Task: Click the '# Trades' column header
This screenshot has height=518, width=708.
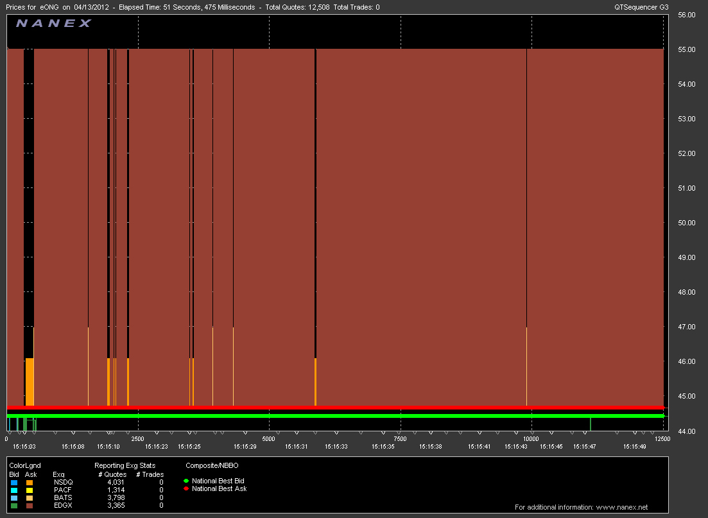Action: 150,474
